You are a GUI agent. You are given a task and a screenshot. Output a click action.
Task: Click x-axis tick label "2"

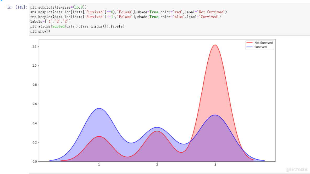(x=157, y=165)
